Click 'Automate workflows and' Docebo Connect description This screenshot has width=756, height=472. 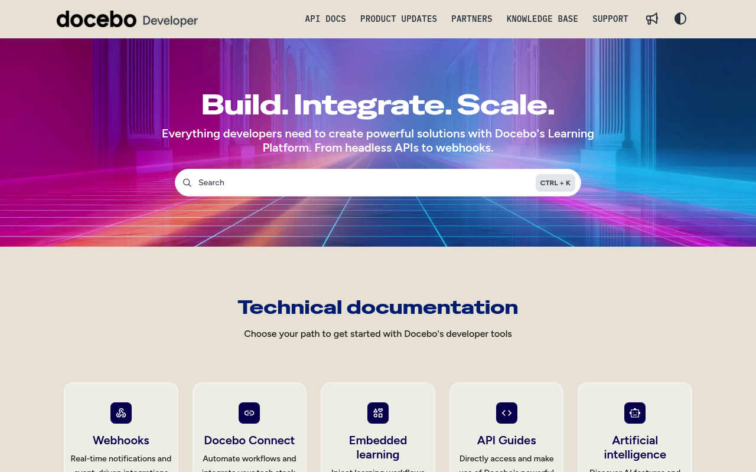(x=249, y=458)
